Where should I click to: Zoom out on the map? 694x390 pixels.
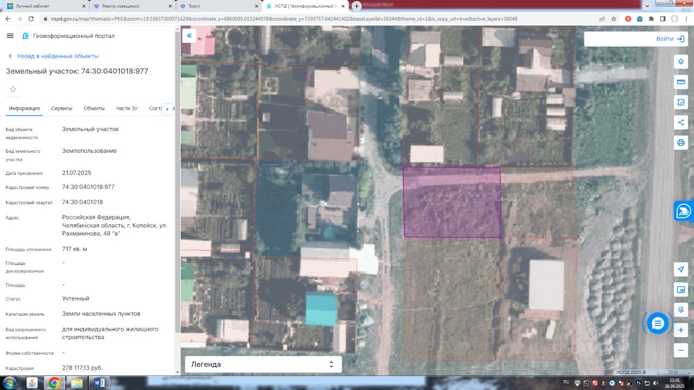pos(681,350)
